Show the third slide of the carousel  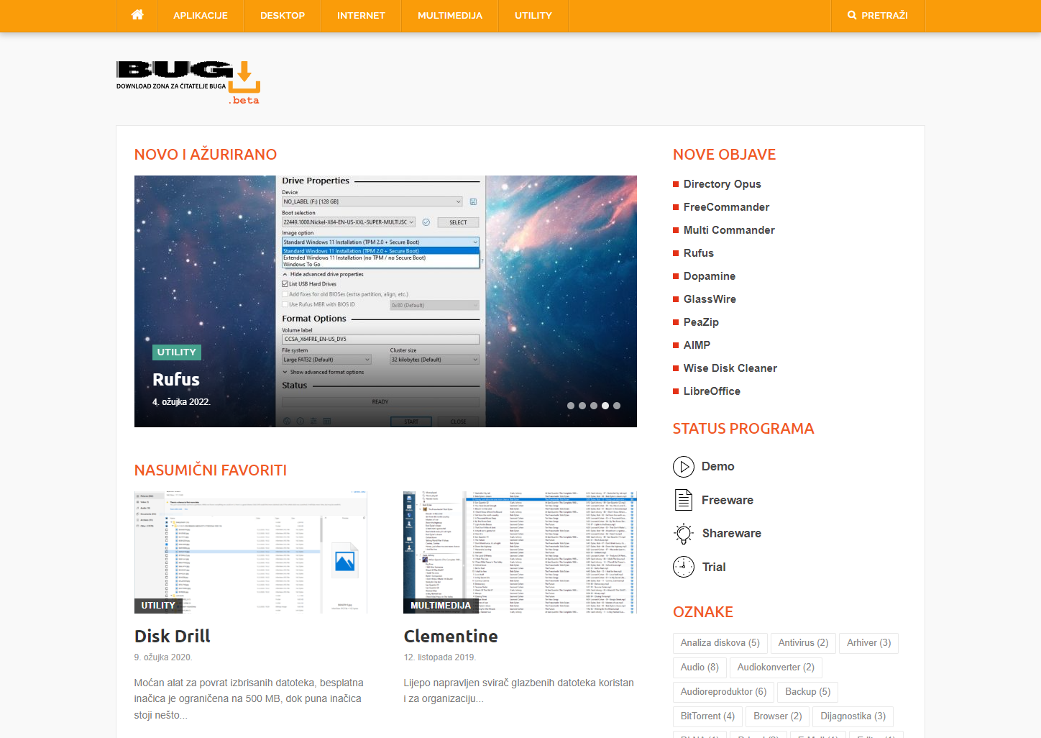coord(594,406)
